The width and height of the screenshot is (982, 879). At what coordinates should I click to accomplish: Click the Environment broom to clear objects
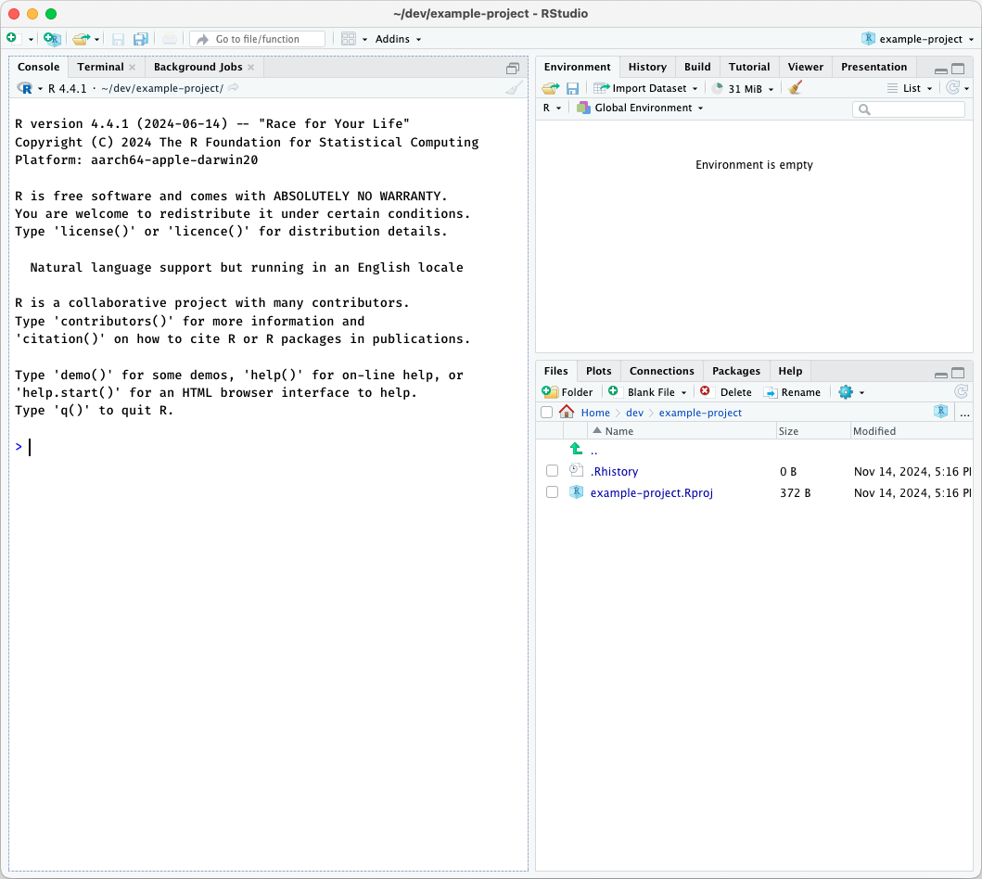(795, 88)
